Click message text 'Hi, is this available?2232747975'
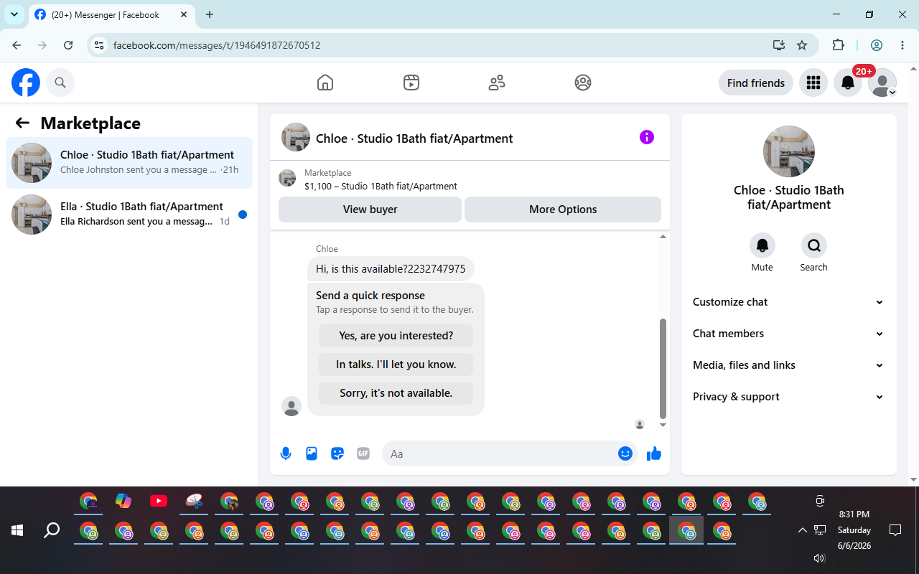The height and width of the screenshot is (574, 919). [x=391, y=269]
